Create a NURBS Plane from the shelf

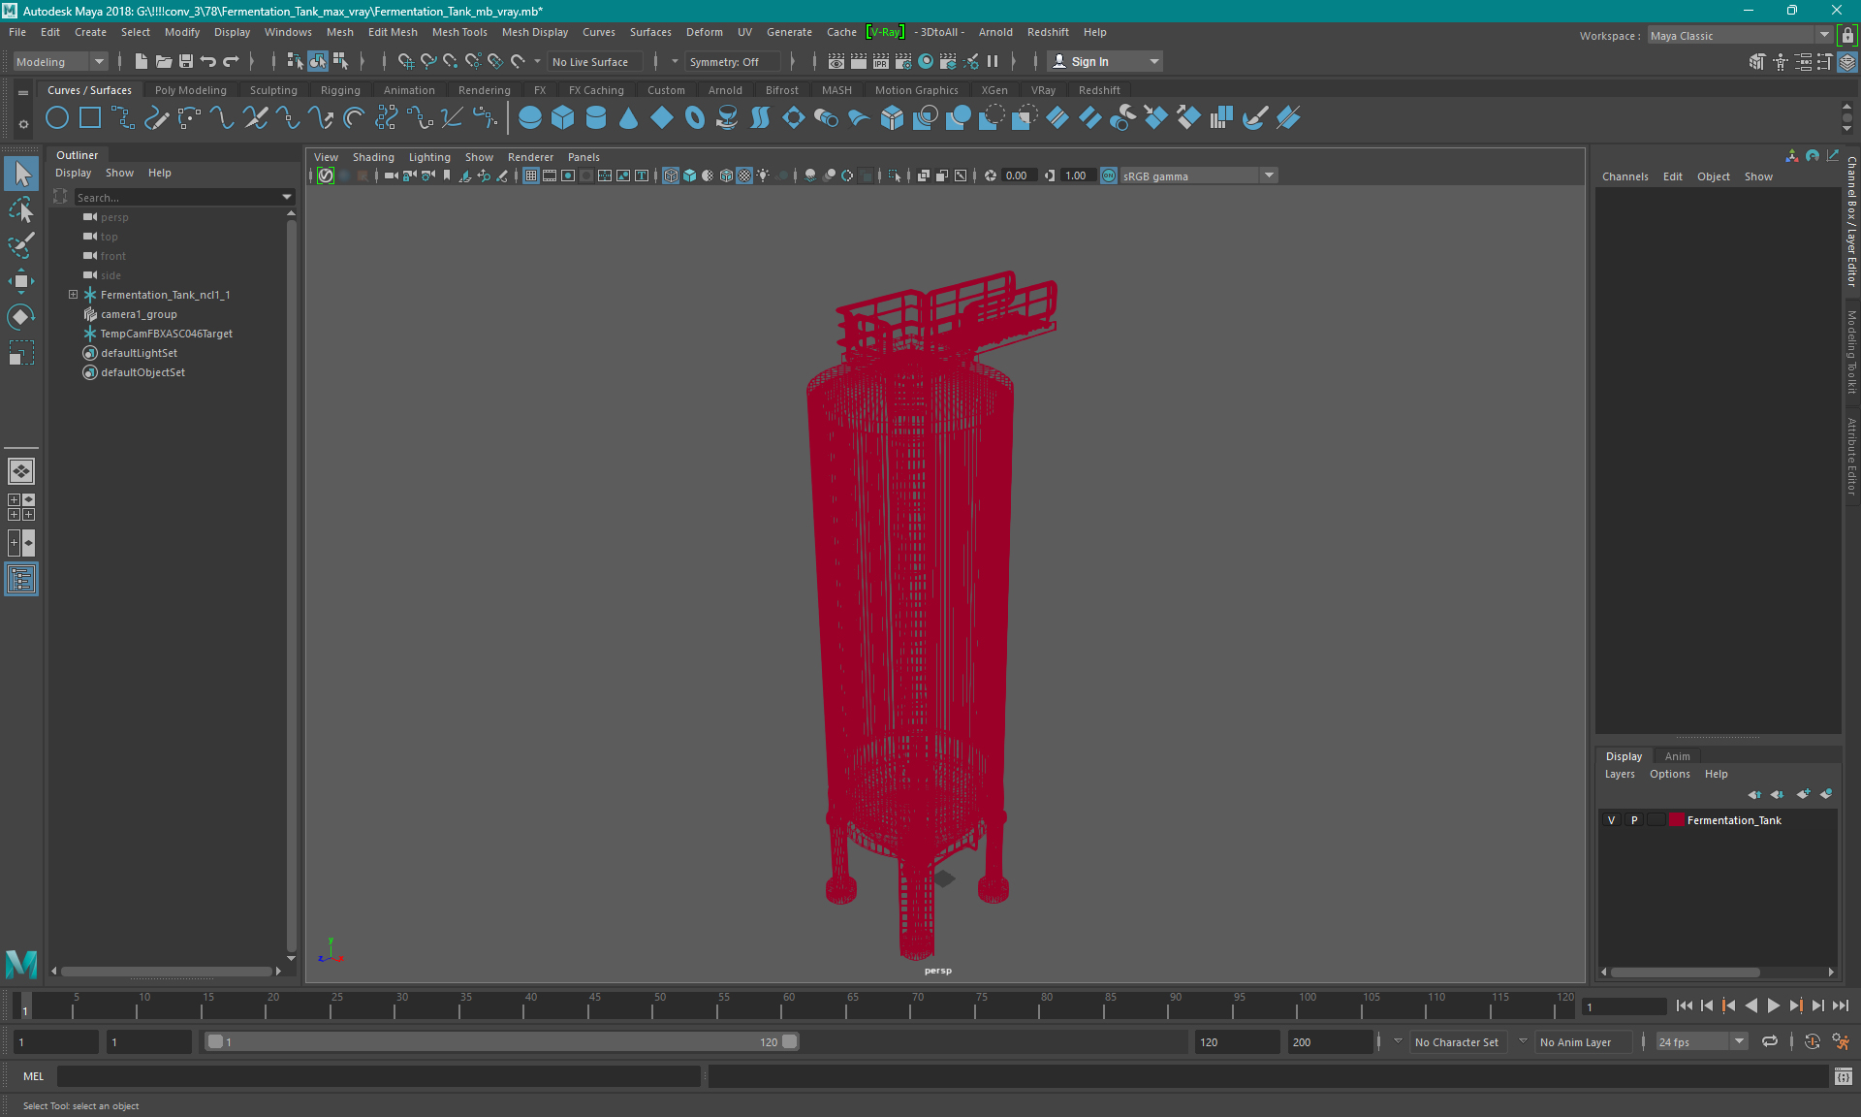pyautogui.click(x=662, y=118)
